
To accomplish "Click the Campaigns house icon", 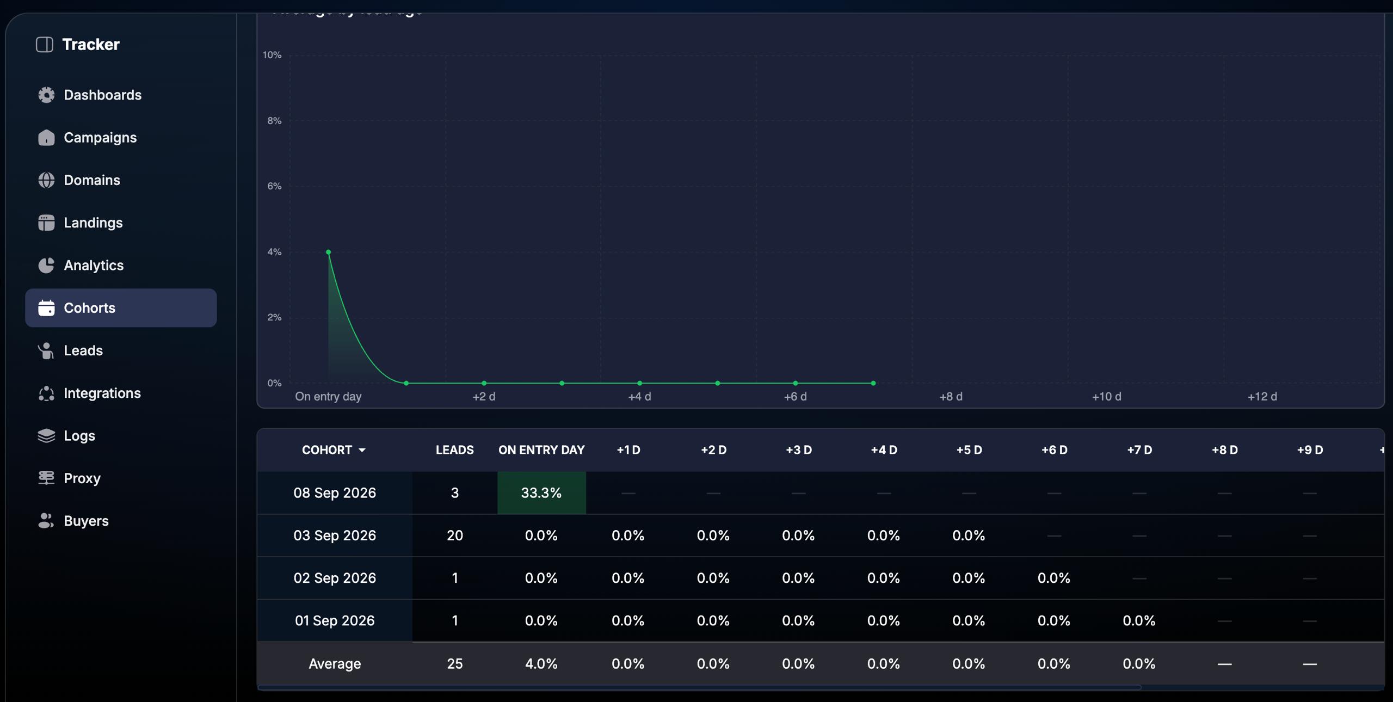I will tap(46, 137).
